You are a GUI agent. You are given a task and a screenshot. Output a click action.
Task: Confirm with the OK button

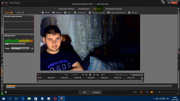coord(84,92)
